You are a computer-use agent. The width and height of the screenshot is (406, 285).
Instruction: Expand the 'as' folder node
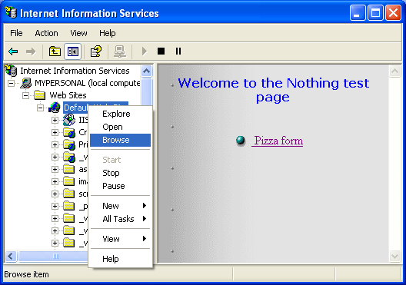55,169
